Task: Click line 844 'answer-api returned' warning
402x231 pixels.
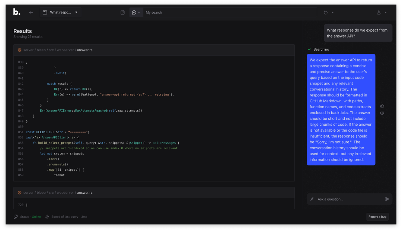Action: [x=114, y=94]
